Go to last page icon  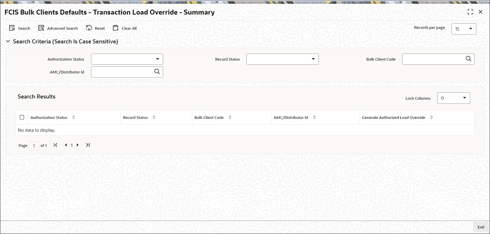(88, 145)
